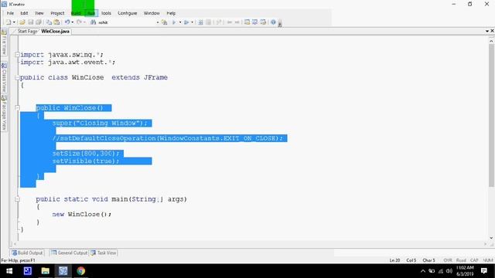Click the 'Ln 20' status bar entry
This screenshot has width=495, height=278.
point(394,260)
